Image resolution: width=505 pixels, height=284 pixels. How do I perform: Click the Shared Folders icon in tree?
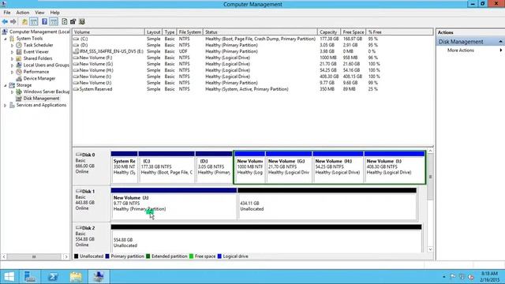pos(19,58)
